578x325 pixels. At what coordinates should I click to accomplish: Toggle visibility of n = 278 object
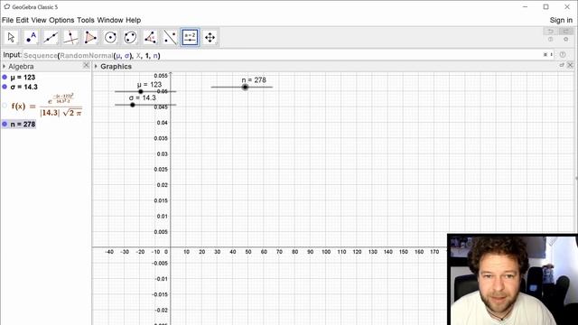5,125
